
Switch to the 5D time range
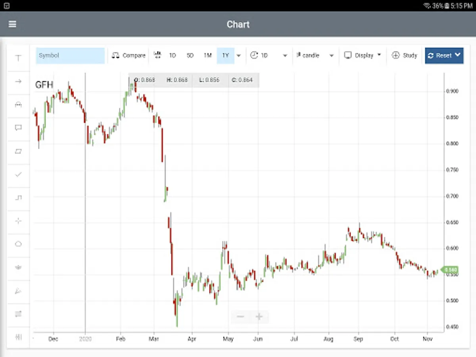(x=190, y=56)
